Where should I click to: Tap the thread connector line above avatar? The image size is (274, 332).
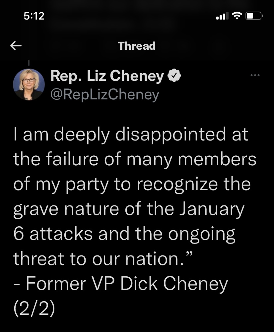29,62
